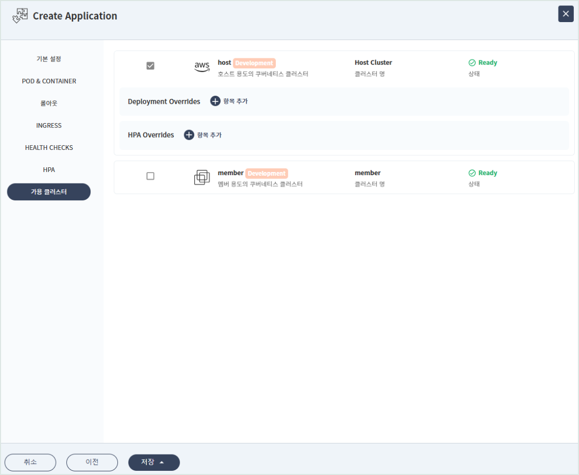
Task: Click the HPA Overrides label
Action: pos(151,135)
